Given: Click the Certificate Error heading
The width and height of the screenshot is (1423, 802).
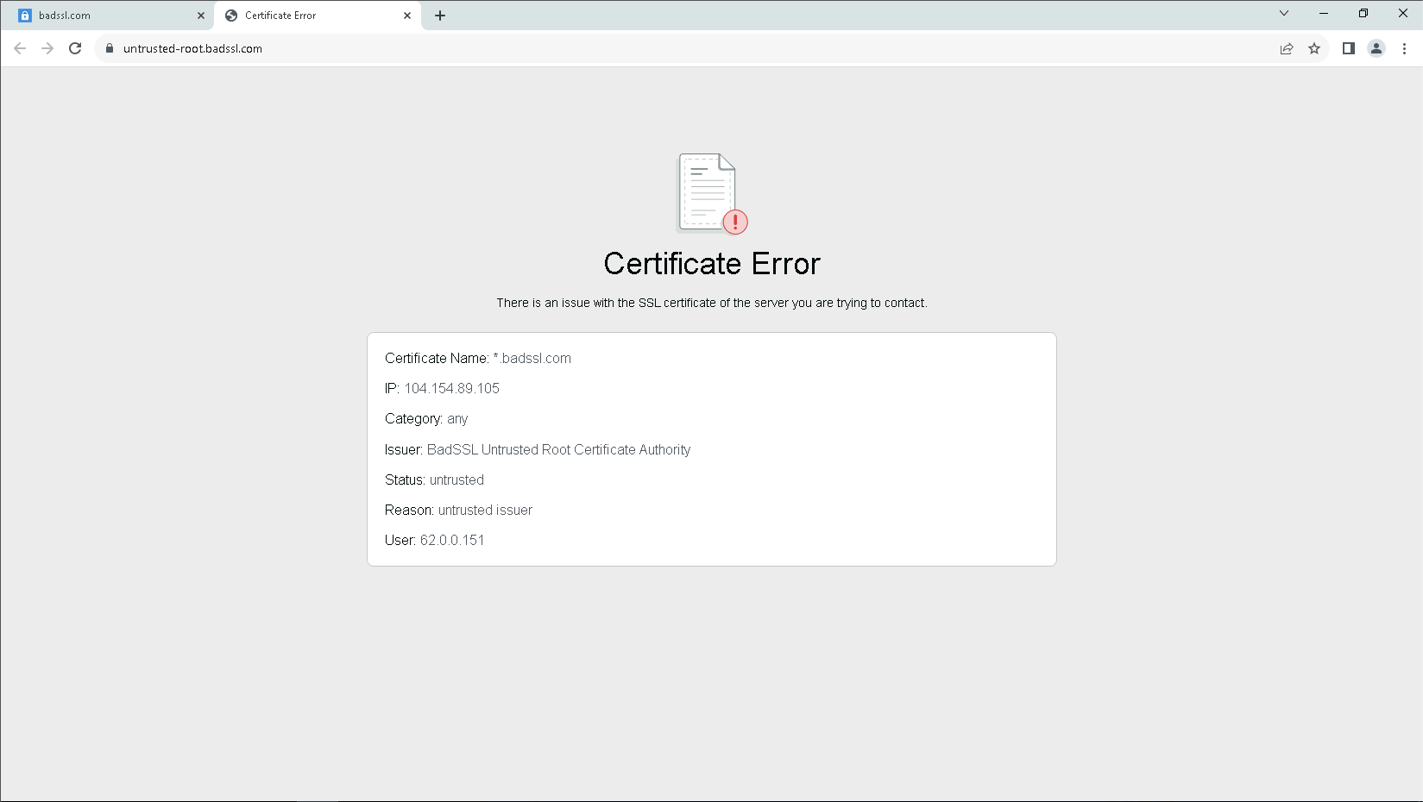Looking at the screenshot, I should pyautogui.click(x=711, y=264).
